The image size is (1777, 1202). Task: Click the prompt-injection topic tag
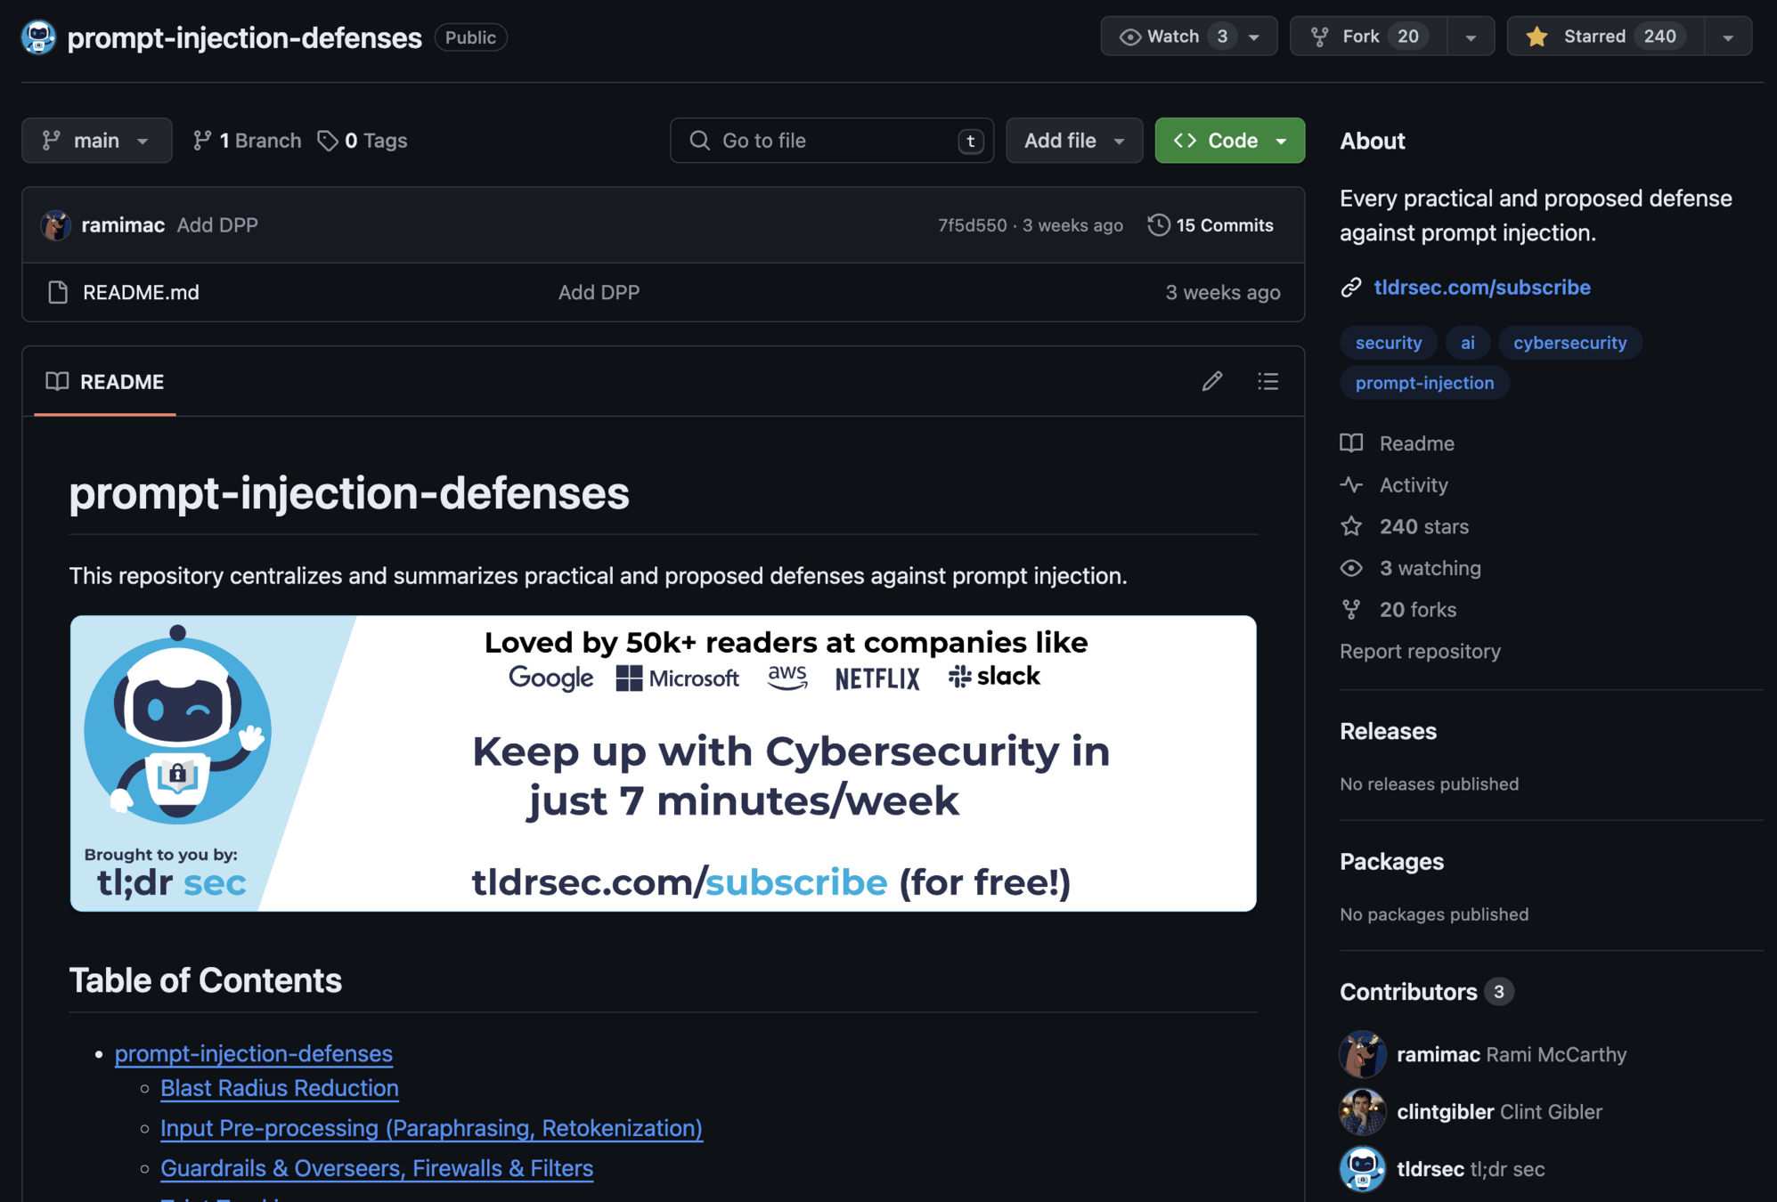click(x=1423, y=383)
